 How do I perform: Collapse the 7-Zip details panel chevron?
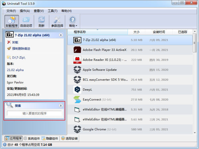pos(61,35)
